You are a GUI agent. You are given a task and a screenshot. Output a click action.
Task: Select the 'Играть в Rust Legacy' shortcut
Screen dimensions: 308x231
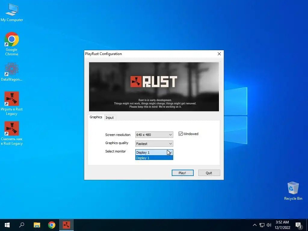(x=12, y=103)
